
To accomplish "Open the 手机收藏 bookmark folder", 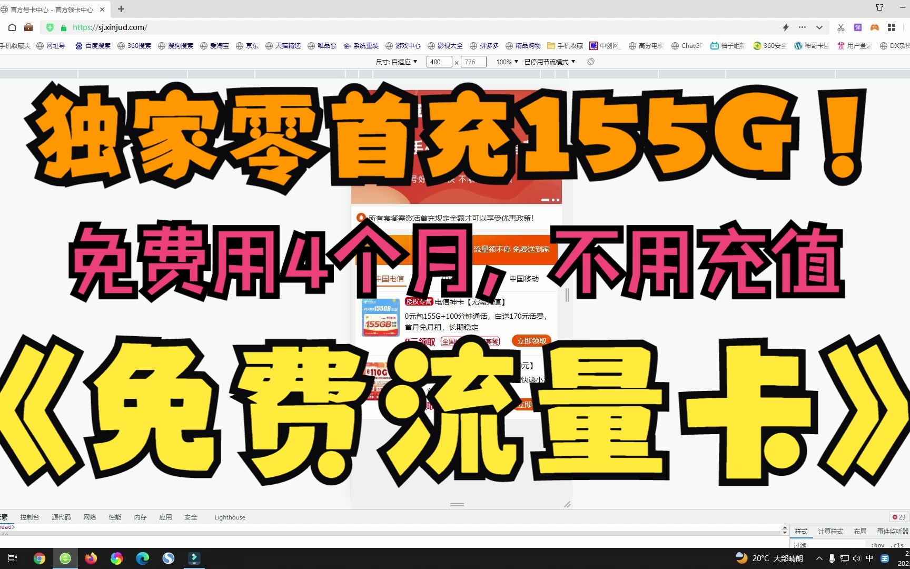I will click(566, 46).
